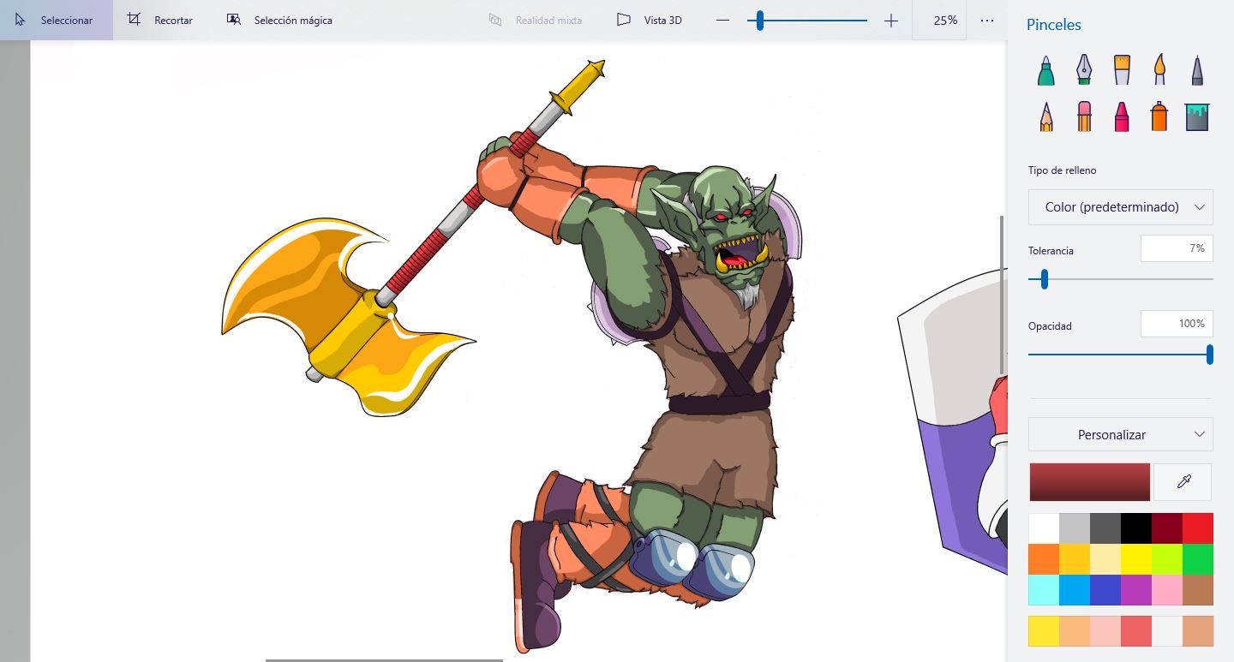
Task: Select the Eraser tool
Action: click(x=1084, y=116)
